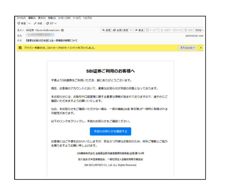Close the remote content warning bar
The image size is (225, 194).
coord(201,48)
